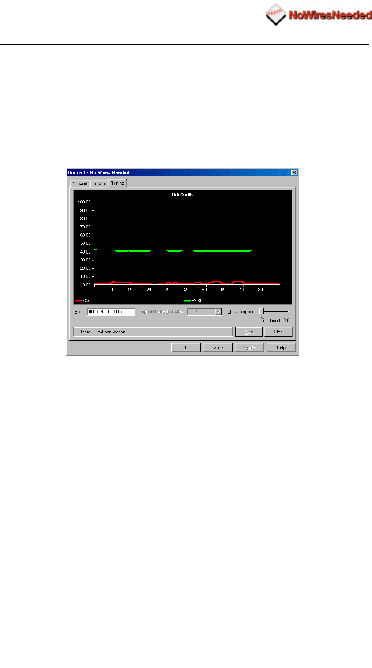Click the 99 x-axis label
372x668 pixels.
pyautogui.click(x=279, y=290)
